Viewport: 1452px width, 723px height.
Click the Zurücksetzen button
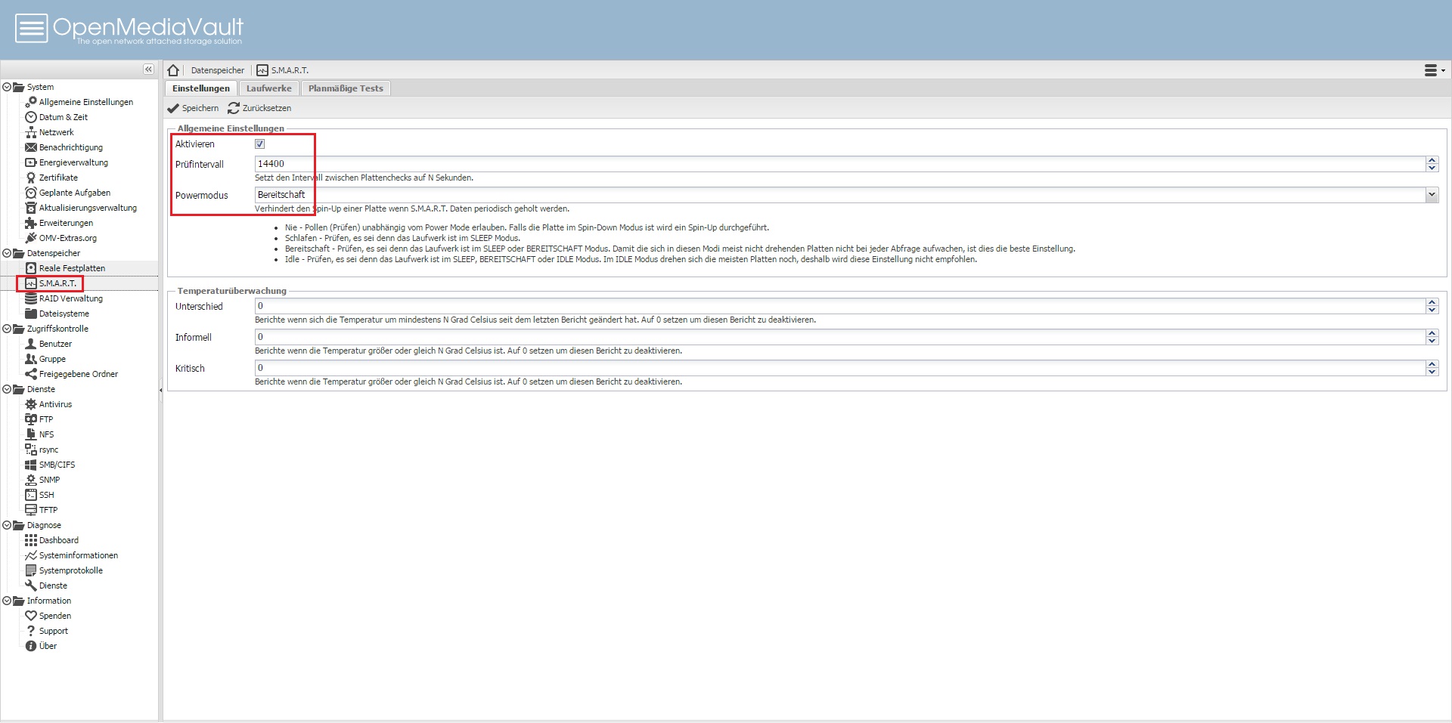coord(259,108)
